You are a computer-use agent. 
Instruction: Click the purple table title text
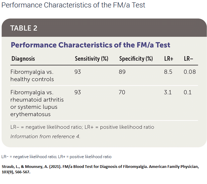pos(91,45)
